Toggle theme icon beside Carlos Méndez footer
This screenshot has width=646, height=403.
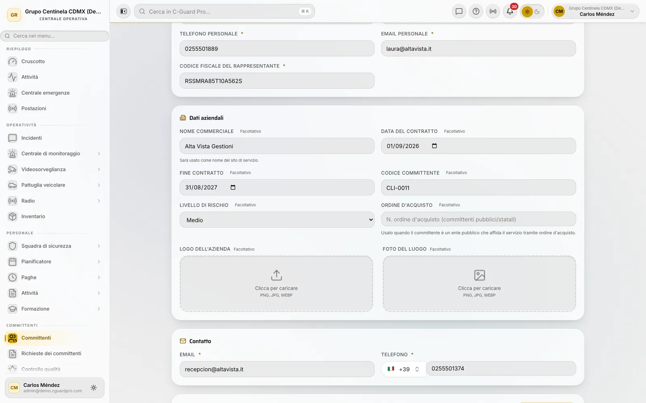tap(94, 388)
